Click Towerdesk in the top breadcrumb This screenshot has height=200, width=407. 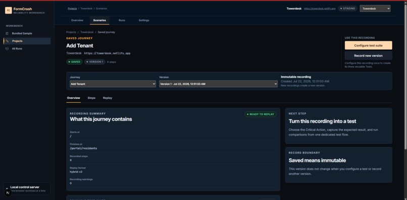87,9
